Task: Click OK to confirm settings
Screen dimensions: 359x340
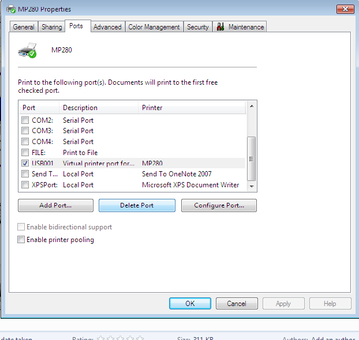Action: [190, 304]
